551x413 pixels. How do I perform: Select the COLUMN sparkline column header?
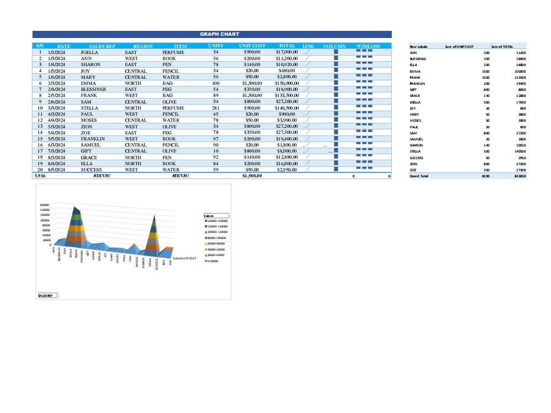tap(334, 46)
